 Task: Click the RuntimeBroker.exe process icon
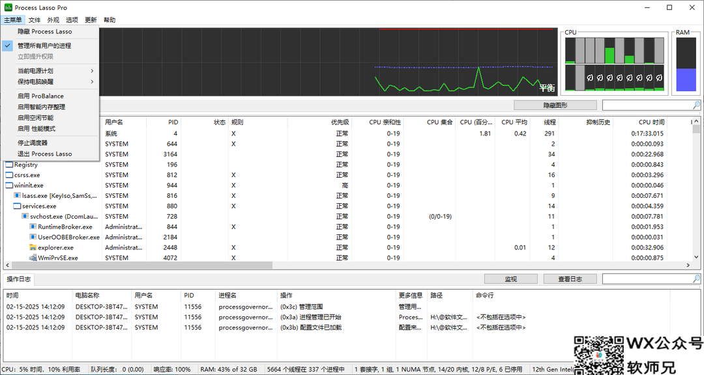click(x=33, y=227)
